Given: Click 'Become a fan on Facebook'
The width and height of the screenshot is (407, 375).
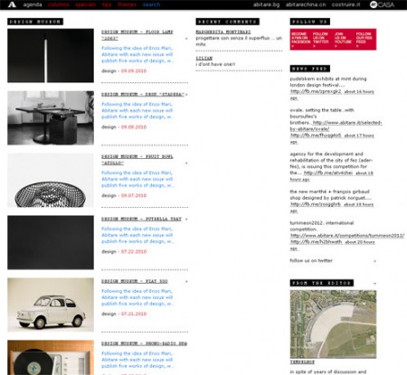Looking at the screenshot, I should point(300,40).
